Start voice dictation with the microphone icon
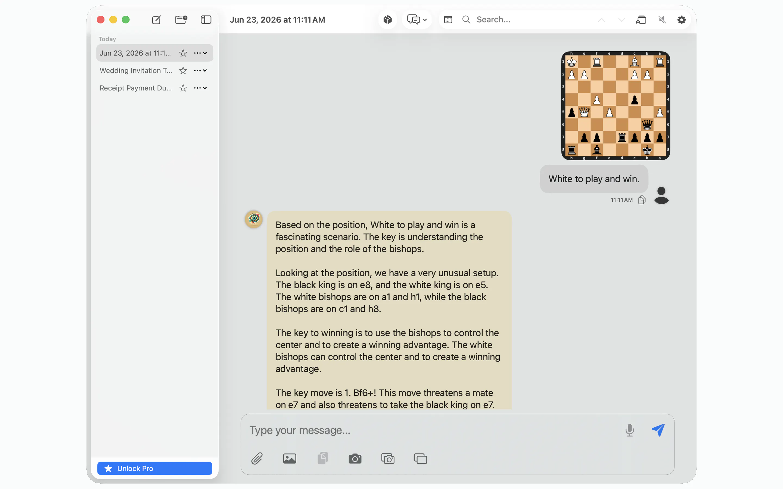 [629, 430]
